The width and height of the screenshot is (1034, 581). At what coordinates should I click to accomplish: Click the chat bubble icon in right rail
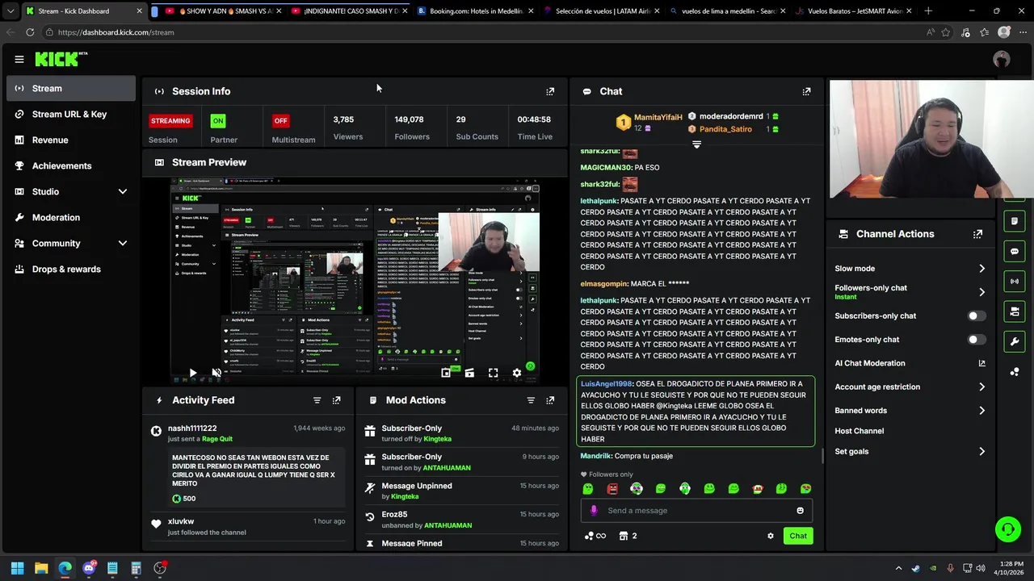point(1015,251)
